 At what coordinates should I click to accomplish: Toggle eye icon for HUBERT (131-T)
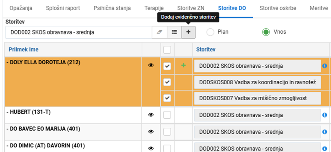tap(151, 115)
